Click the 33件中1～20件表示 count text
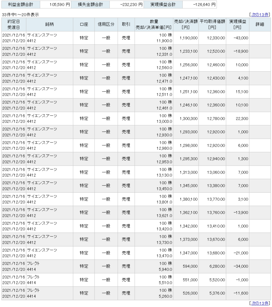 (20, 15)
